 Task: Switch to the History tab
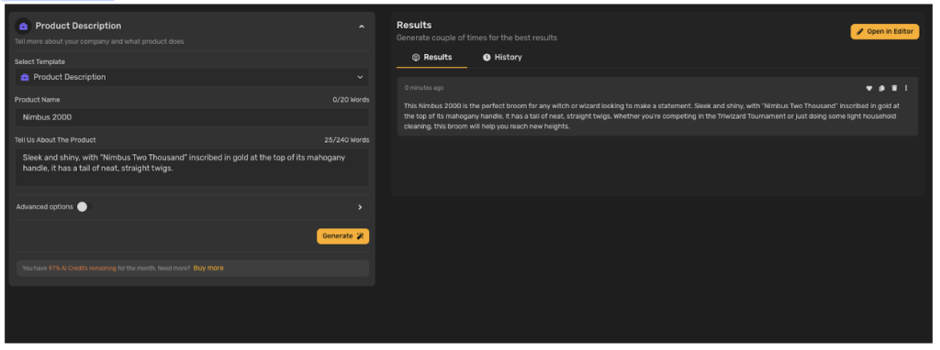click(x=502, y=58)
